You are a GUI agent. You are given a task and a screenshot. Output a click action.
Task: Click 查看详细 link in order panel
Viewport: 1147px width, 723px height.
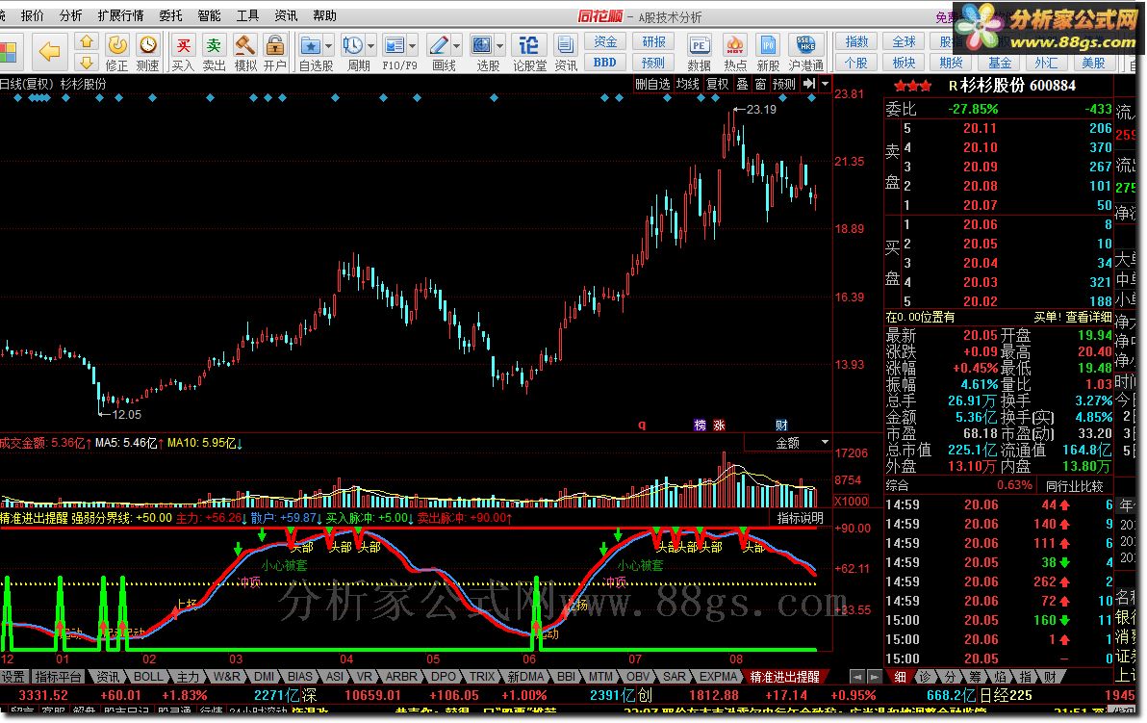[x=1088, y=317]
